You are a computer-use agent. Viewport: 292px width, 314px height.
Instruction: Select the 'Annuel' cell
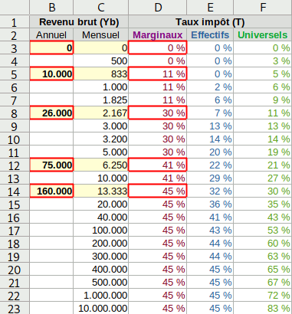[51, 35]
